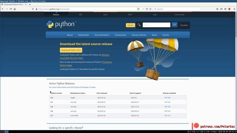This screenshot has height=133, width=237.
Task: Select the PSF top bar tab
Action: [81, 15]
